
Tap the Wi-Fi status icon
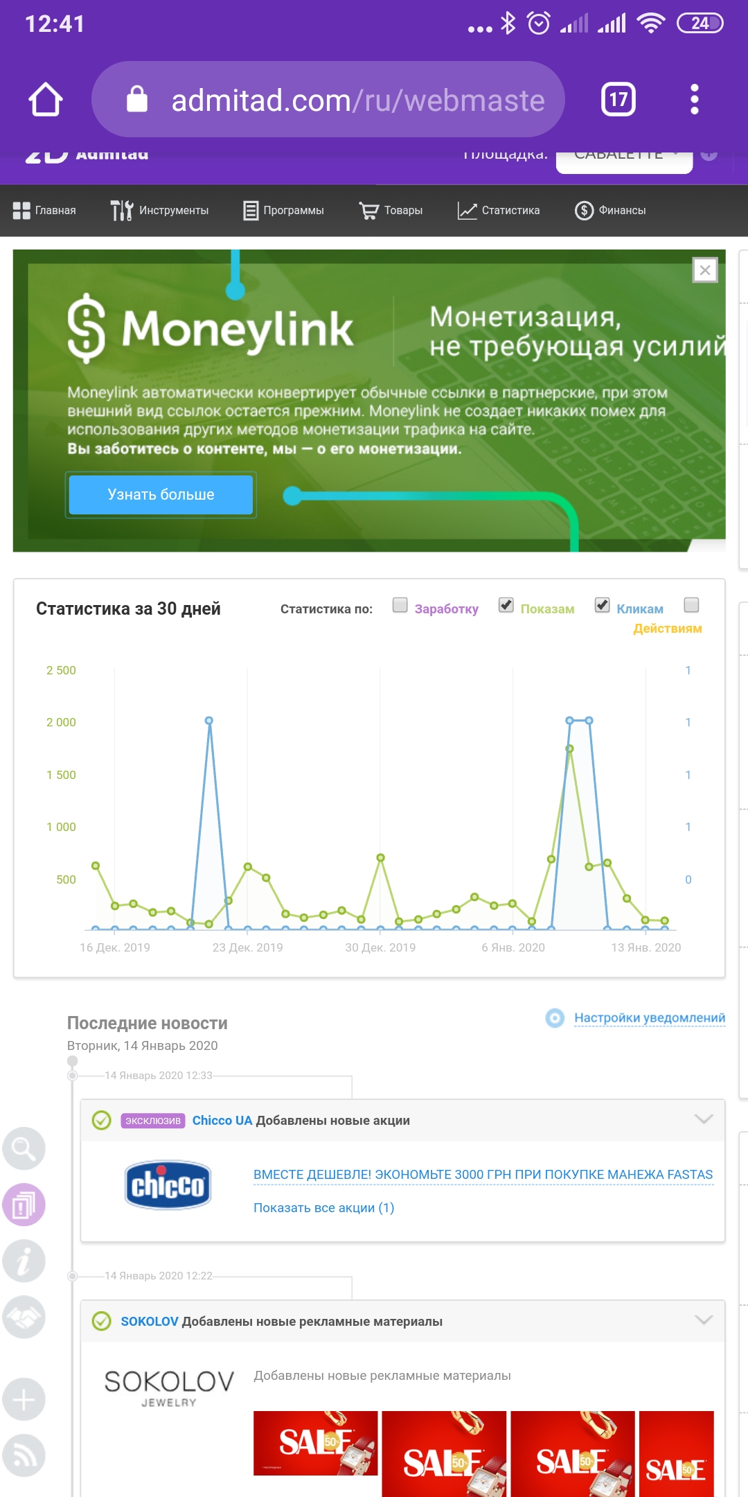point(650,24)
